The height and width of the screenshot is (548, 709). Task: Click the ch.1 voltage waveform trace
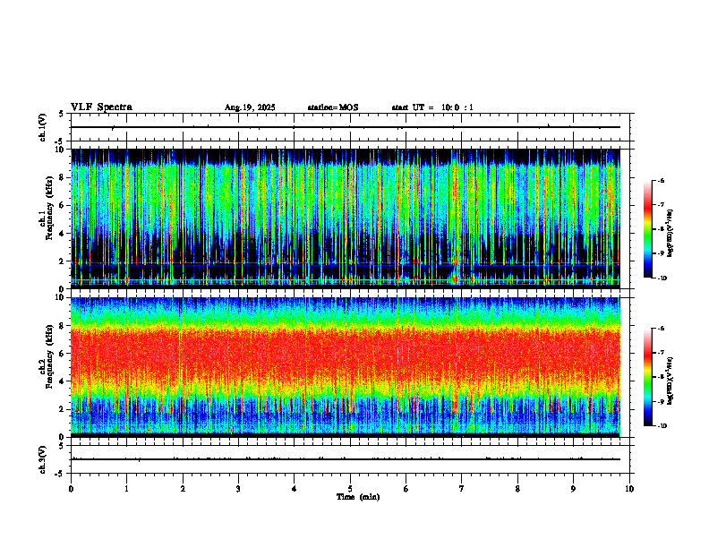coord(346,127)
